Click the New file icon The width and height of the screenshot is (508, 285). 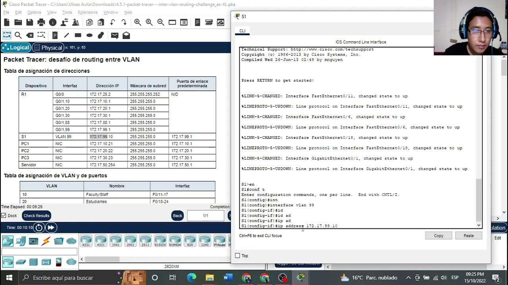[x=7, y=23]
